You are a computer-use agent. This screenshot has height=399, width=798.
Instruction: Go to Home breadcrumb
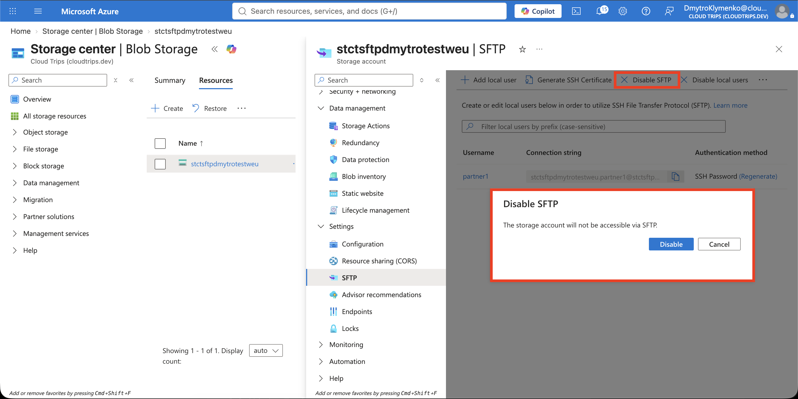tap(20, 31)
